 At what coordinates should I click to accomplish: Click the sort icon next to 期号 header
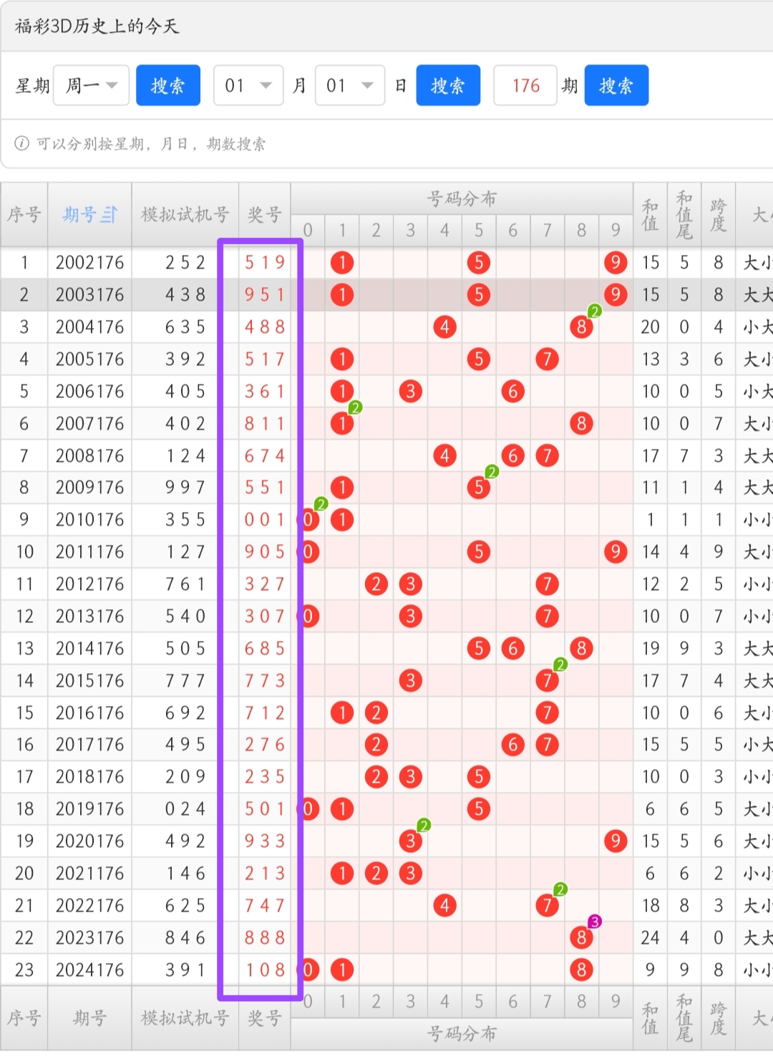point(109,215)
